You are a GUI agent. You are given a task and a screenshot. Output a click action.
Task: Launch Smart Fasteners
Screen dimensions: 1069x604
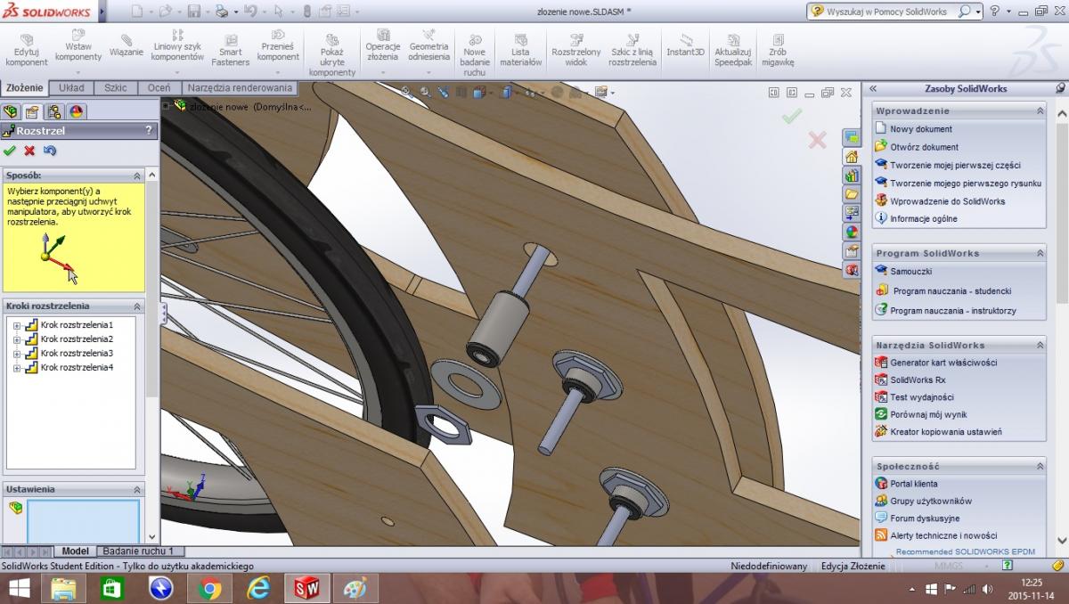231,51
